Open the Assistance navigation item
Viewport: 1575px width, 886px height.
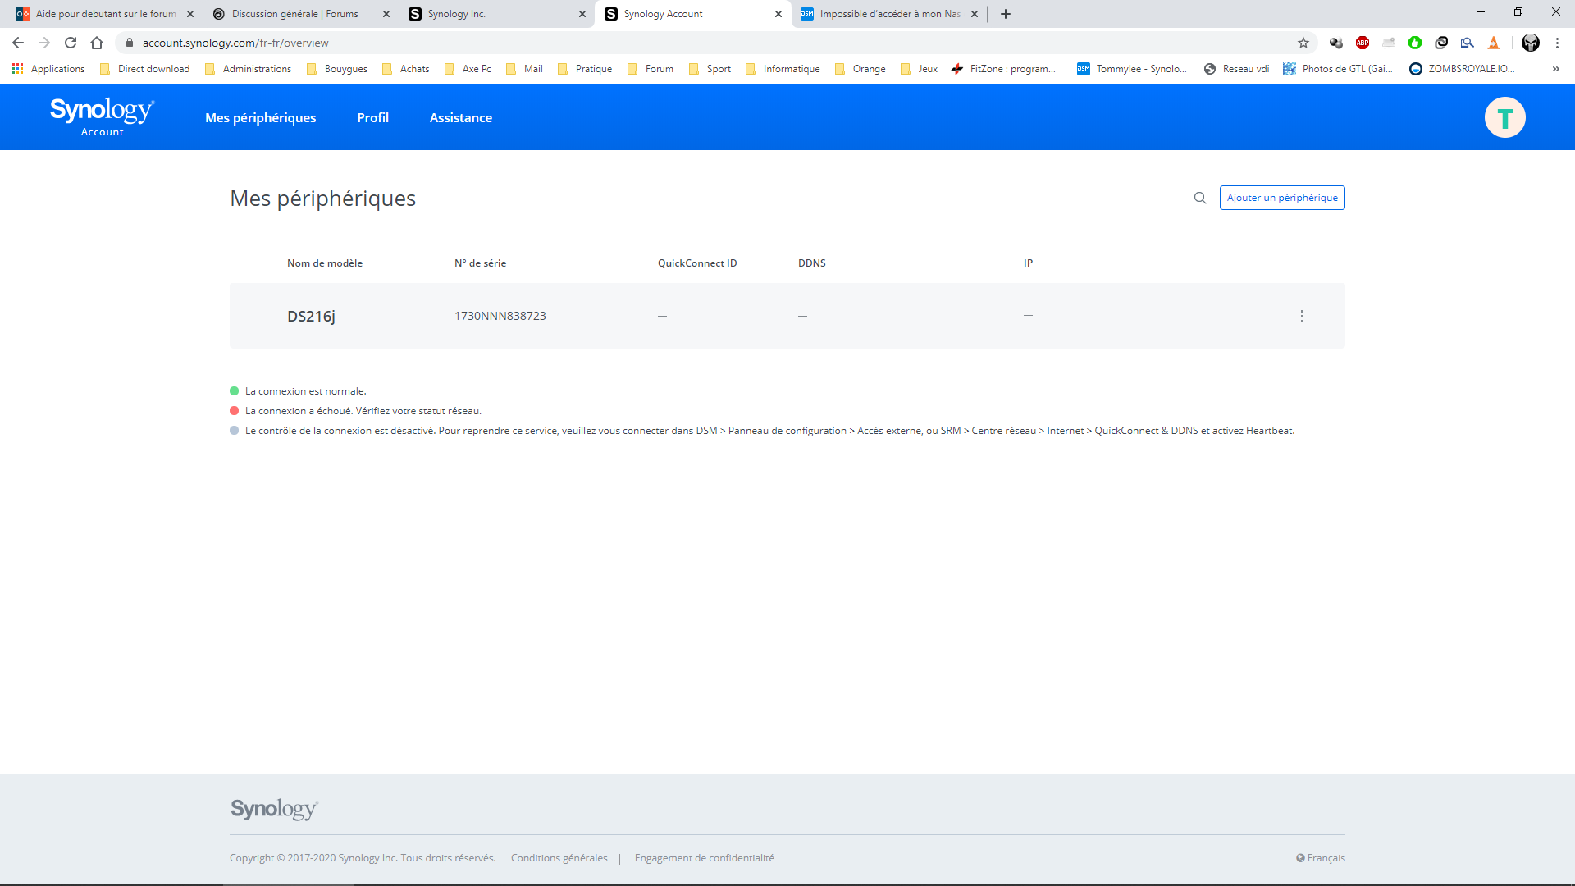click(461, 117)
